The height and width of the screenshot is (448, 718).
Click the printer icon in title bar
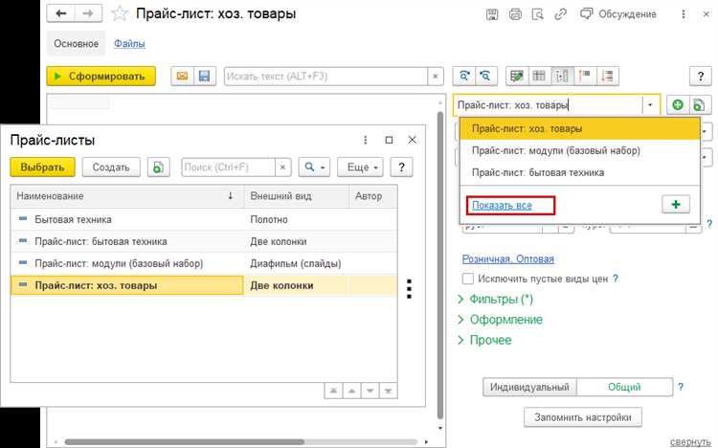516,14
